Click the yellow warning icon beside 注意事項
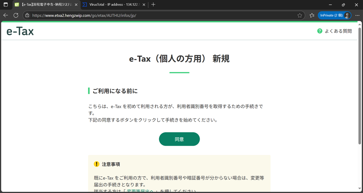Image resolution: width=363 pixels, height=193 pixels. 96,164
